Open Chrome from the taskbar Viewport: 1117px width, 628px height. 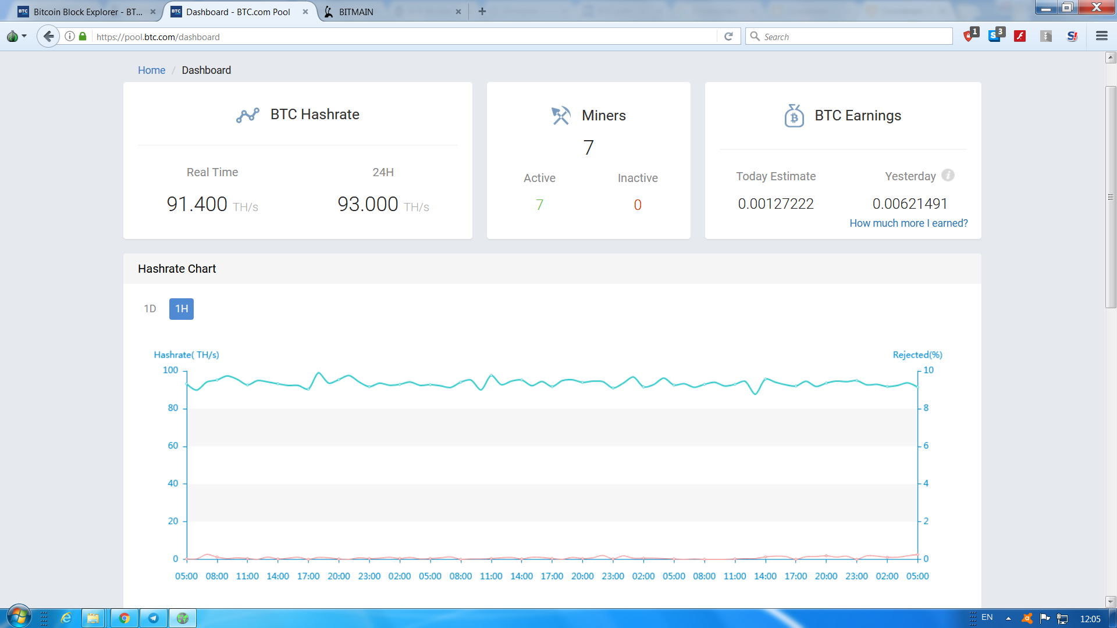tap(124, 618)
